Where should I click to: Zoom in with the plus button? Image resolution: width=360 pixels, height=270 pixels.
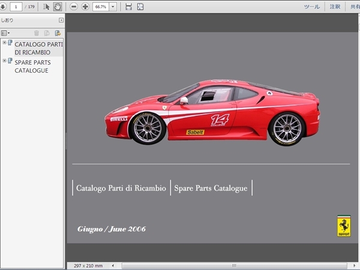pos(85,7)
